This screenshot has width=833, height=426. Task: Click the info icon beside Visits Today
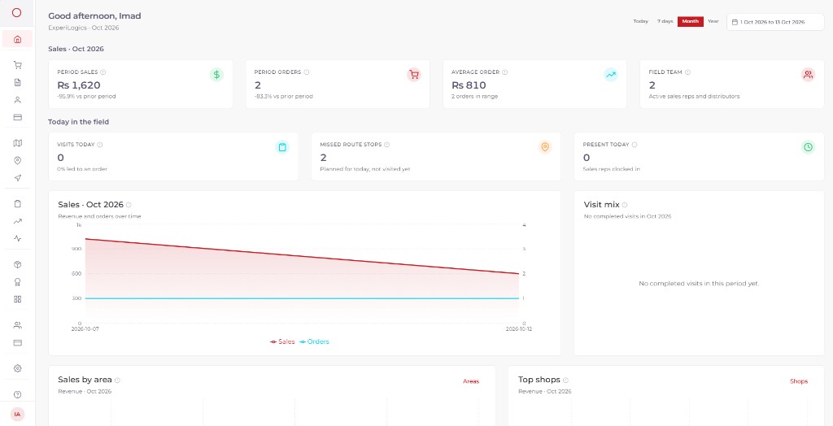pyautogui.click(x=100, y=145)
